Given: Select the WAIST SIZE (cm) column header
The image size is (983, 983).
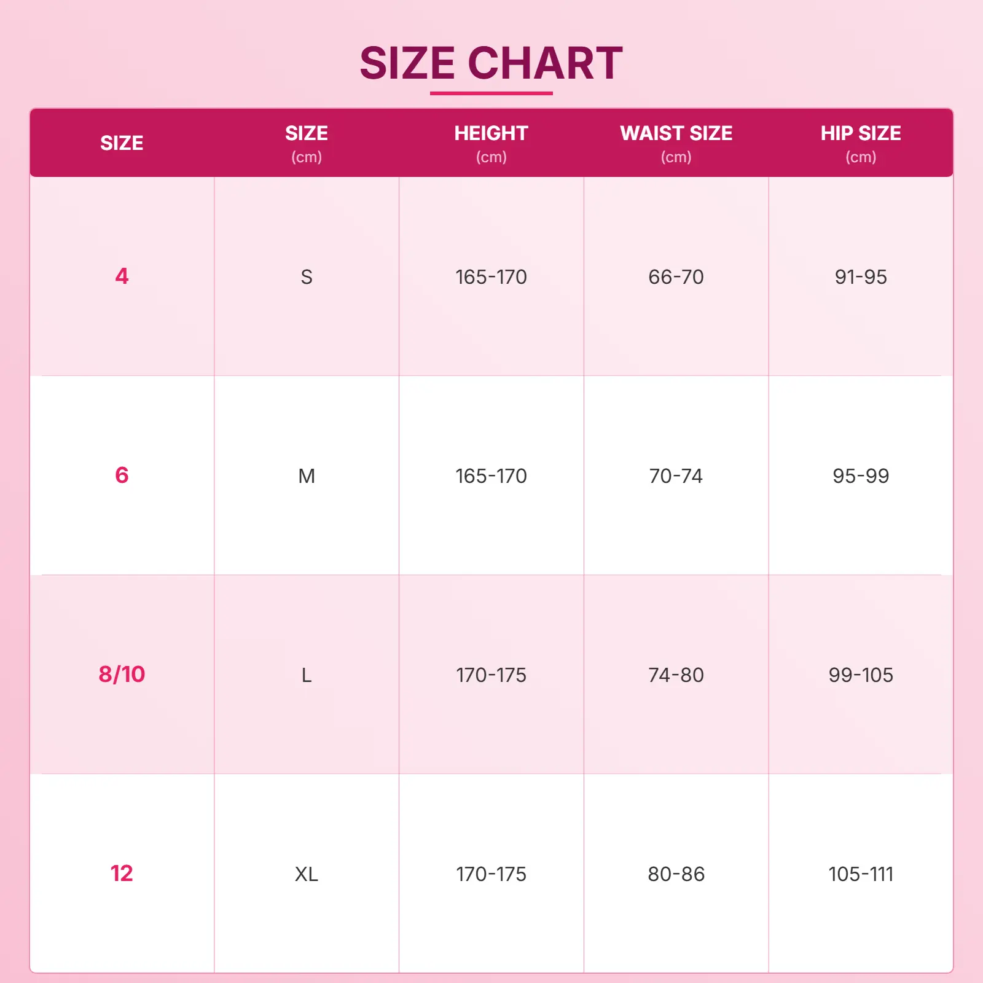Looking at the screenshot, I should pyautogui.click(x=676, y=143).
